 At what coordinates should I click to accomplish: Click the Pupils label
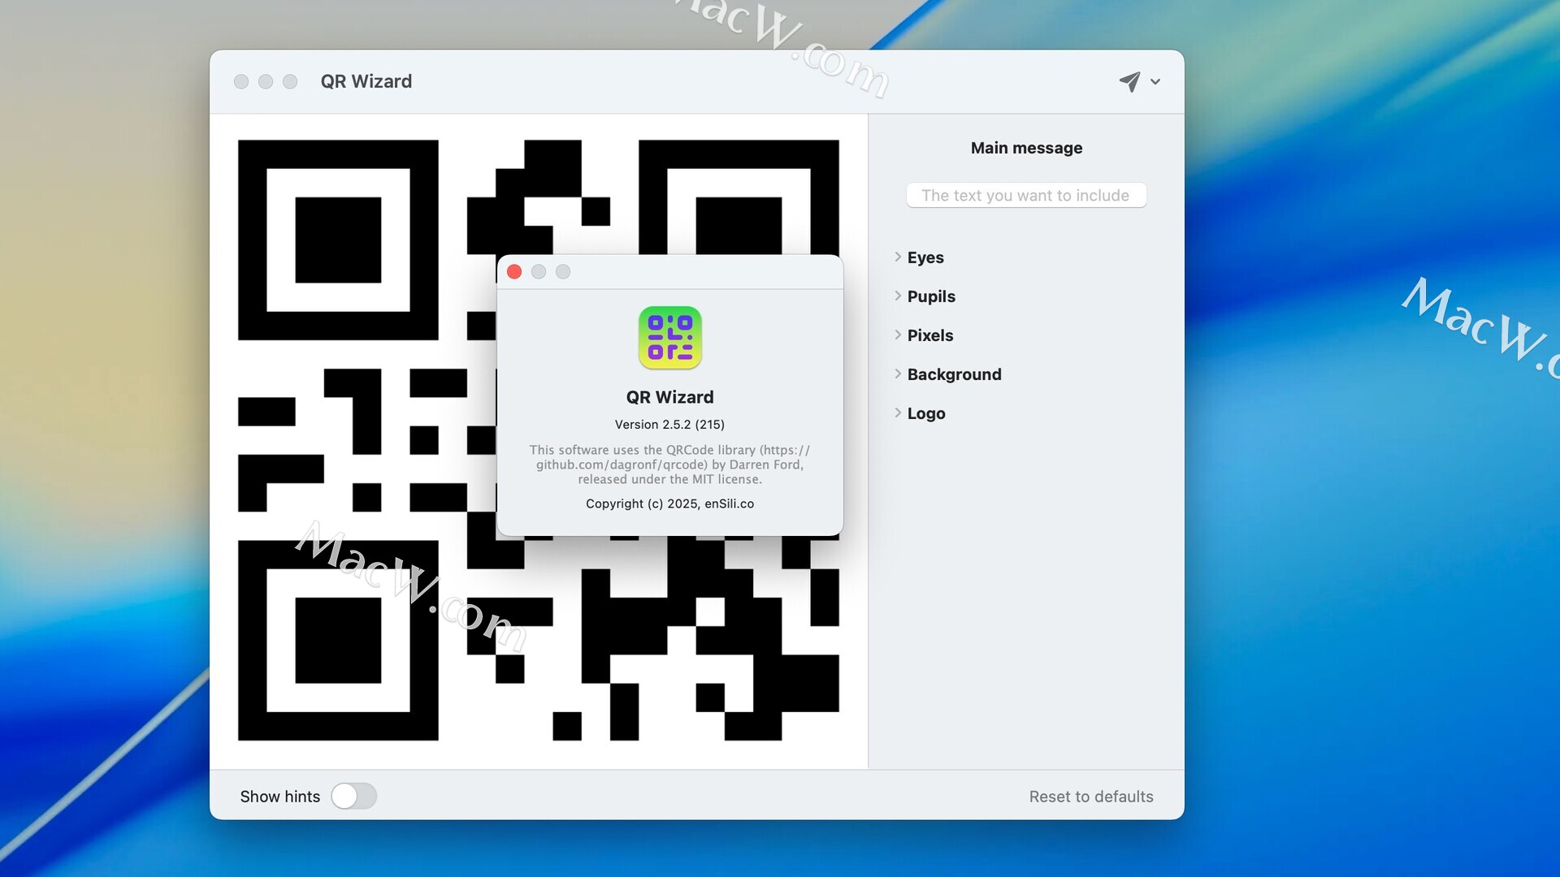[x=931, y=296]
